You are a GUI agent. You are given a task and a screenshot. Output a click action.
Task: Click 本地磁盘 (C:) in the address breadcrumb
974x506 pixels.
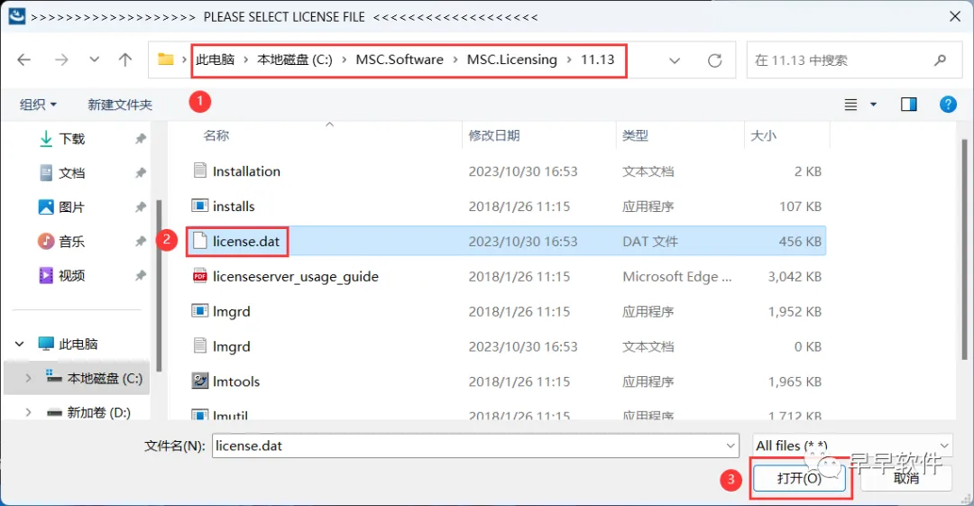tap(294, 60)
